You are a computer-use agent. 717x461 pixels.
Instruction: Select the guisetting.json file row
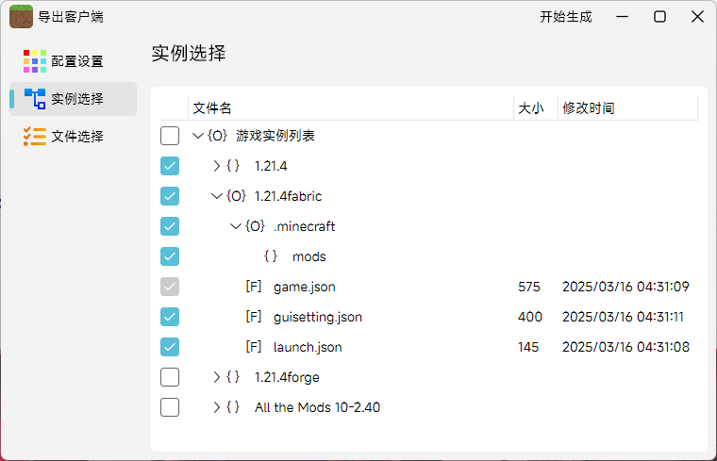click(x=317, y=317)
